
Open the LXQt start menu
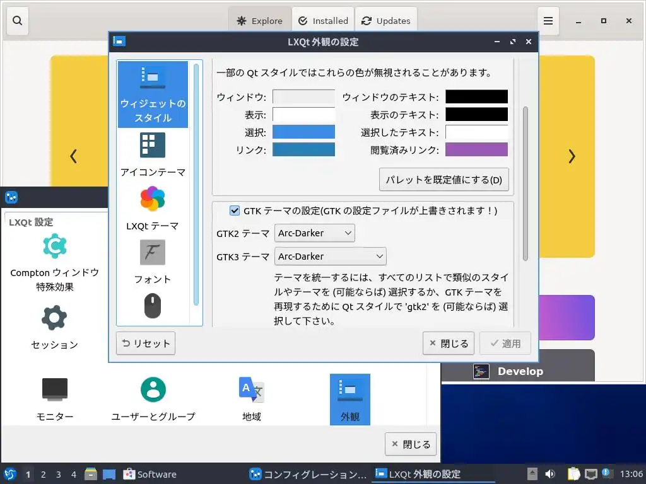point(10,474)
